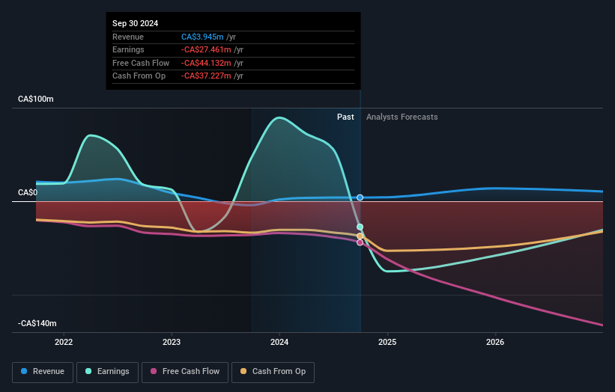Click the 2023 x-axis label

pos(172,342)
